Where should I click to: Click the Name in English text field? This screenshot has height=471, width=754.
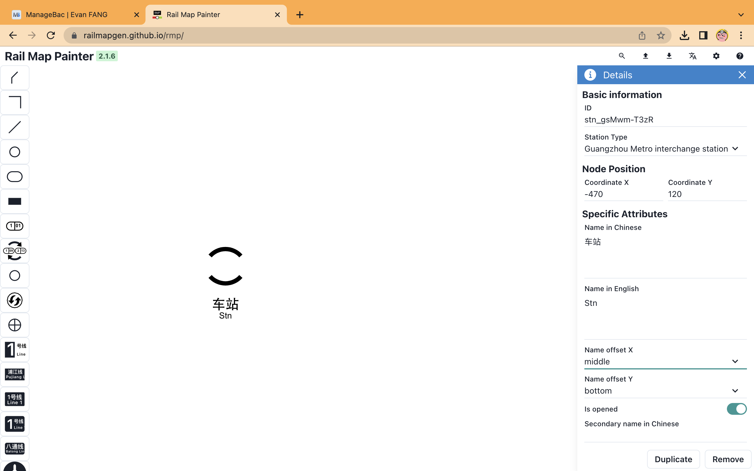click(x=665, y=317)
